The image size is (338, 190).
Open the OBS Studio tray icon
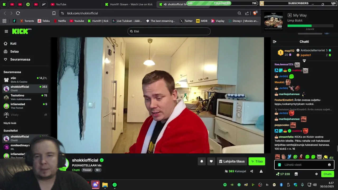(x=260, y=185)
